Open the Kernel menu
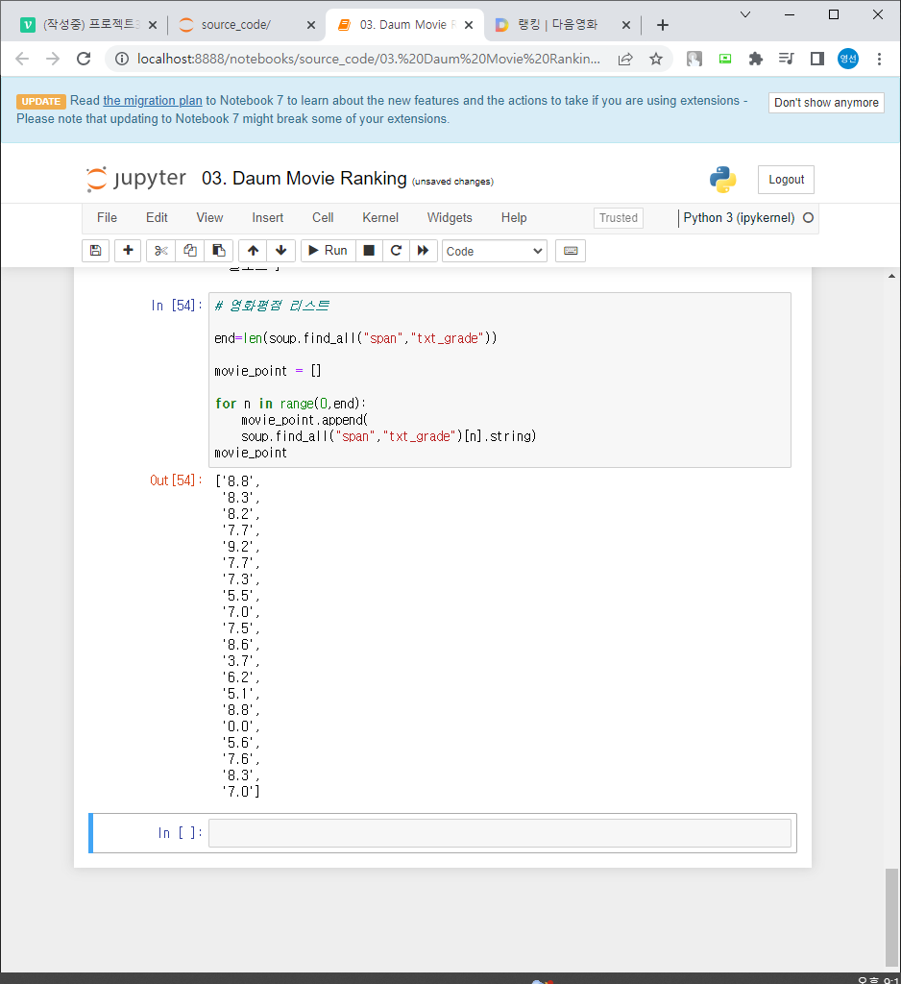 (x=380, y=218)
